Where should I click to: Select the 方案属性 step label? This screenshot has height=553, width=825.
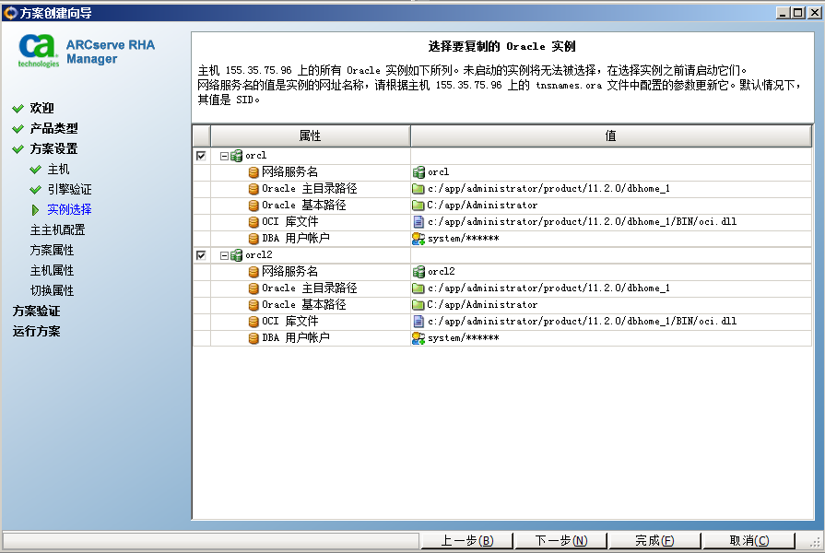52,250
